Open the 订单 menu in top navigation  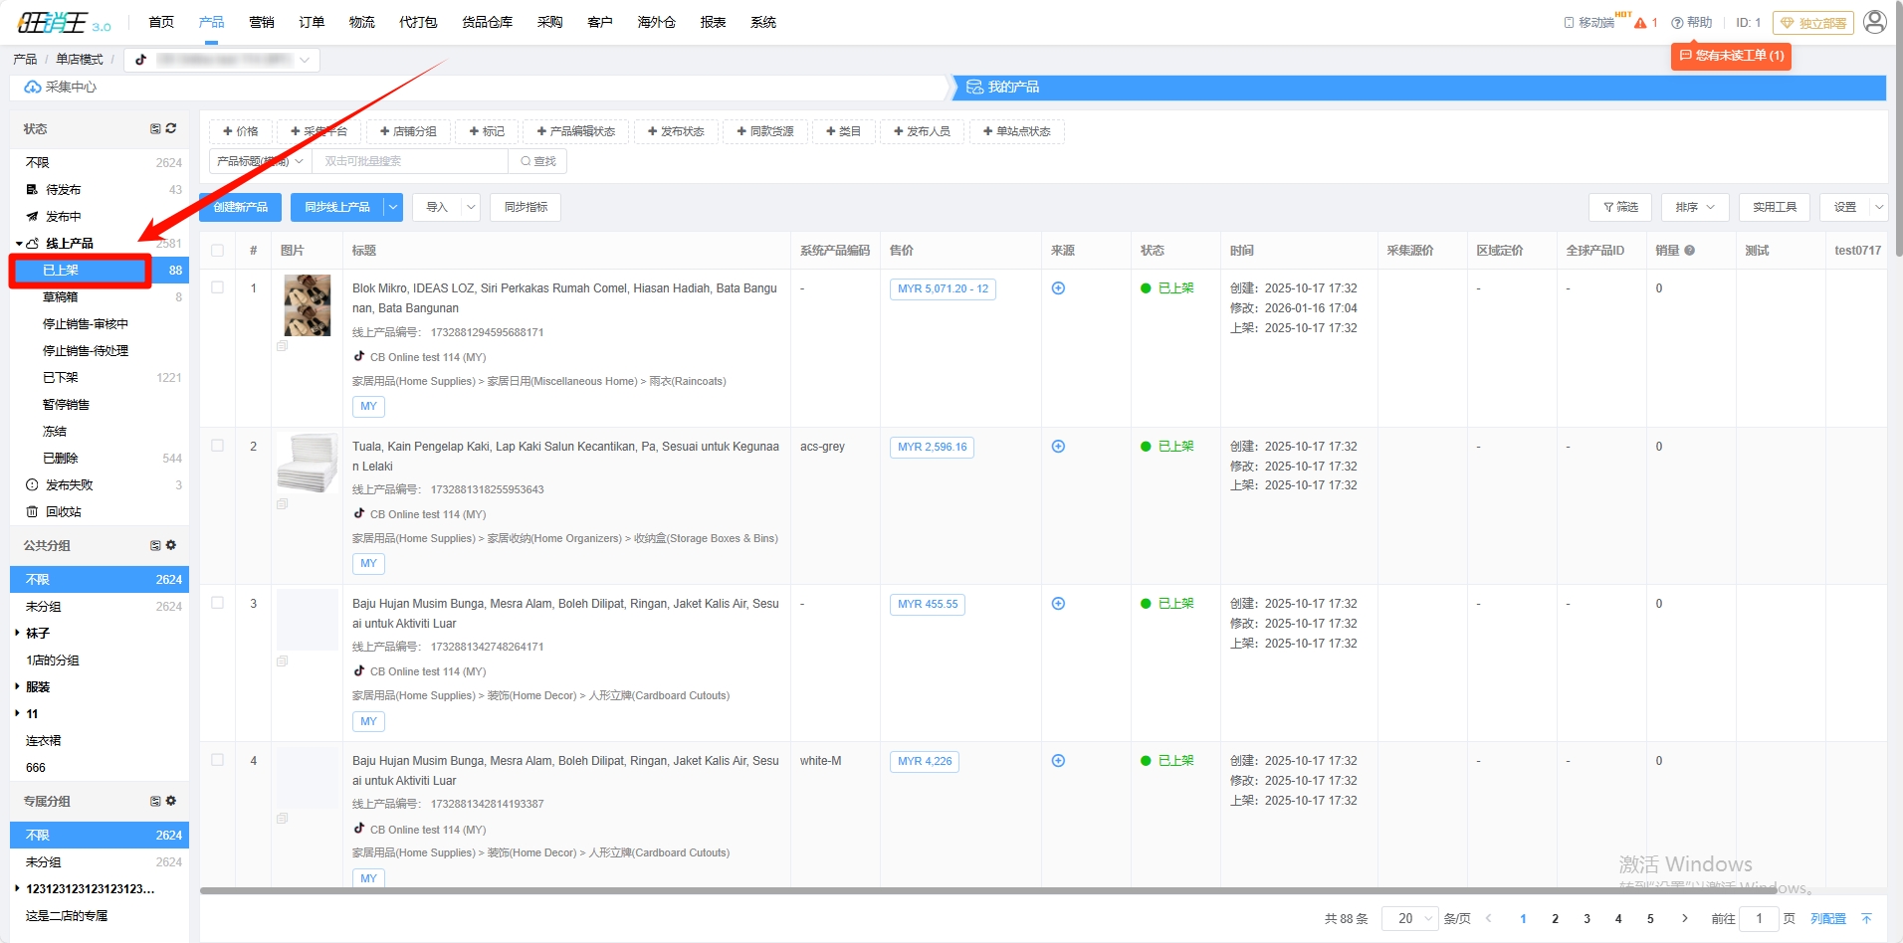(x=312, y=22)
